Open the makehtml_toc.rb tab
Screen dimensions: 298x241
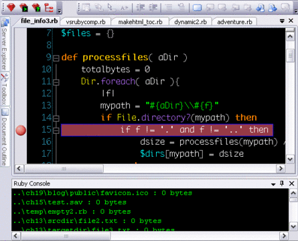click(x=140, y=22)
